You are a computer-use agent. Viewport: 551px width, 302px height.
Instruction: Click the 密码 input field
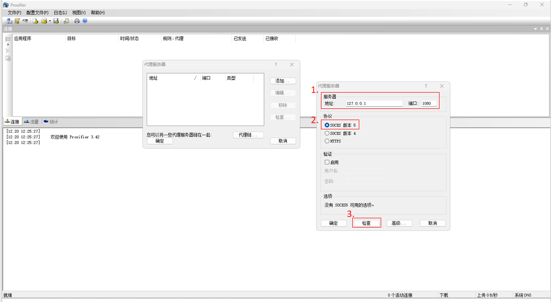pos(364,181)
